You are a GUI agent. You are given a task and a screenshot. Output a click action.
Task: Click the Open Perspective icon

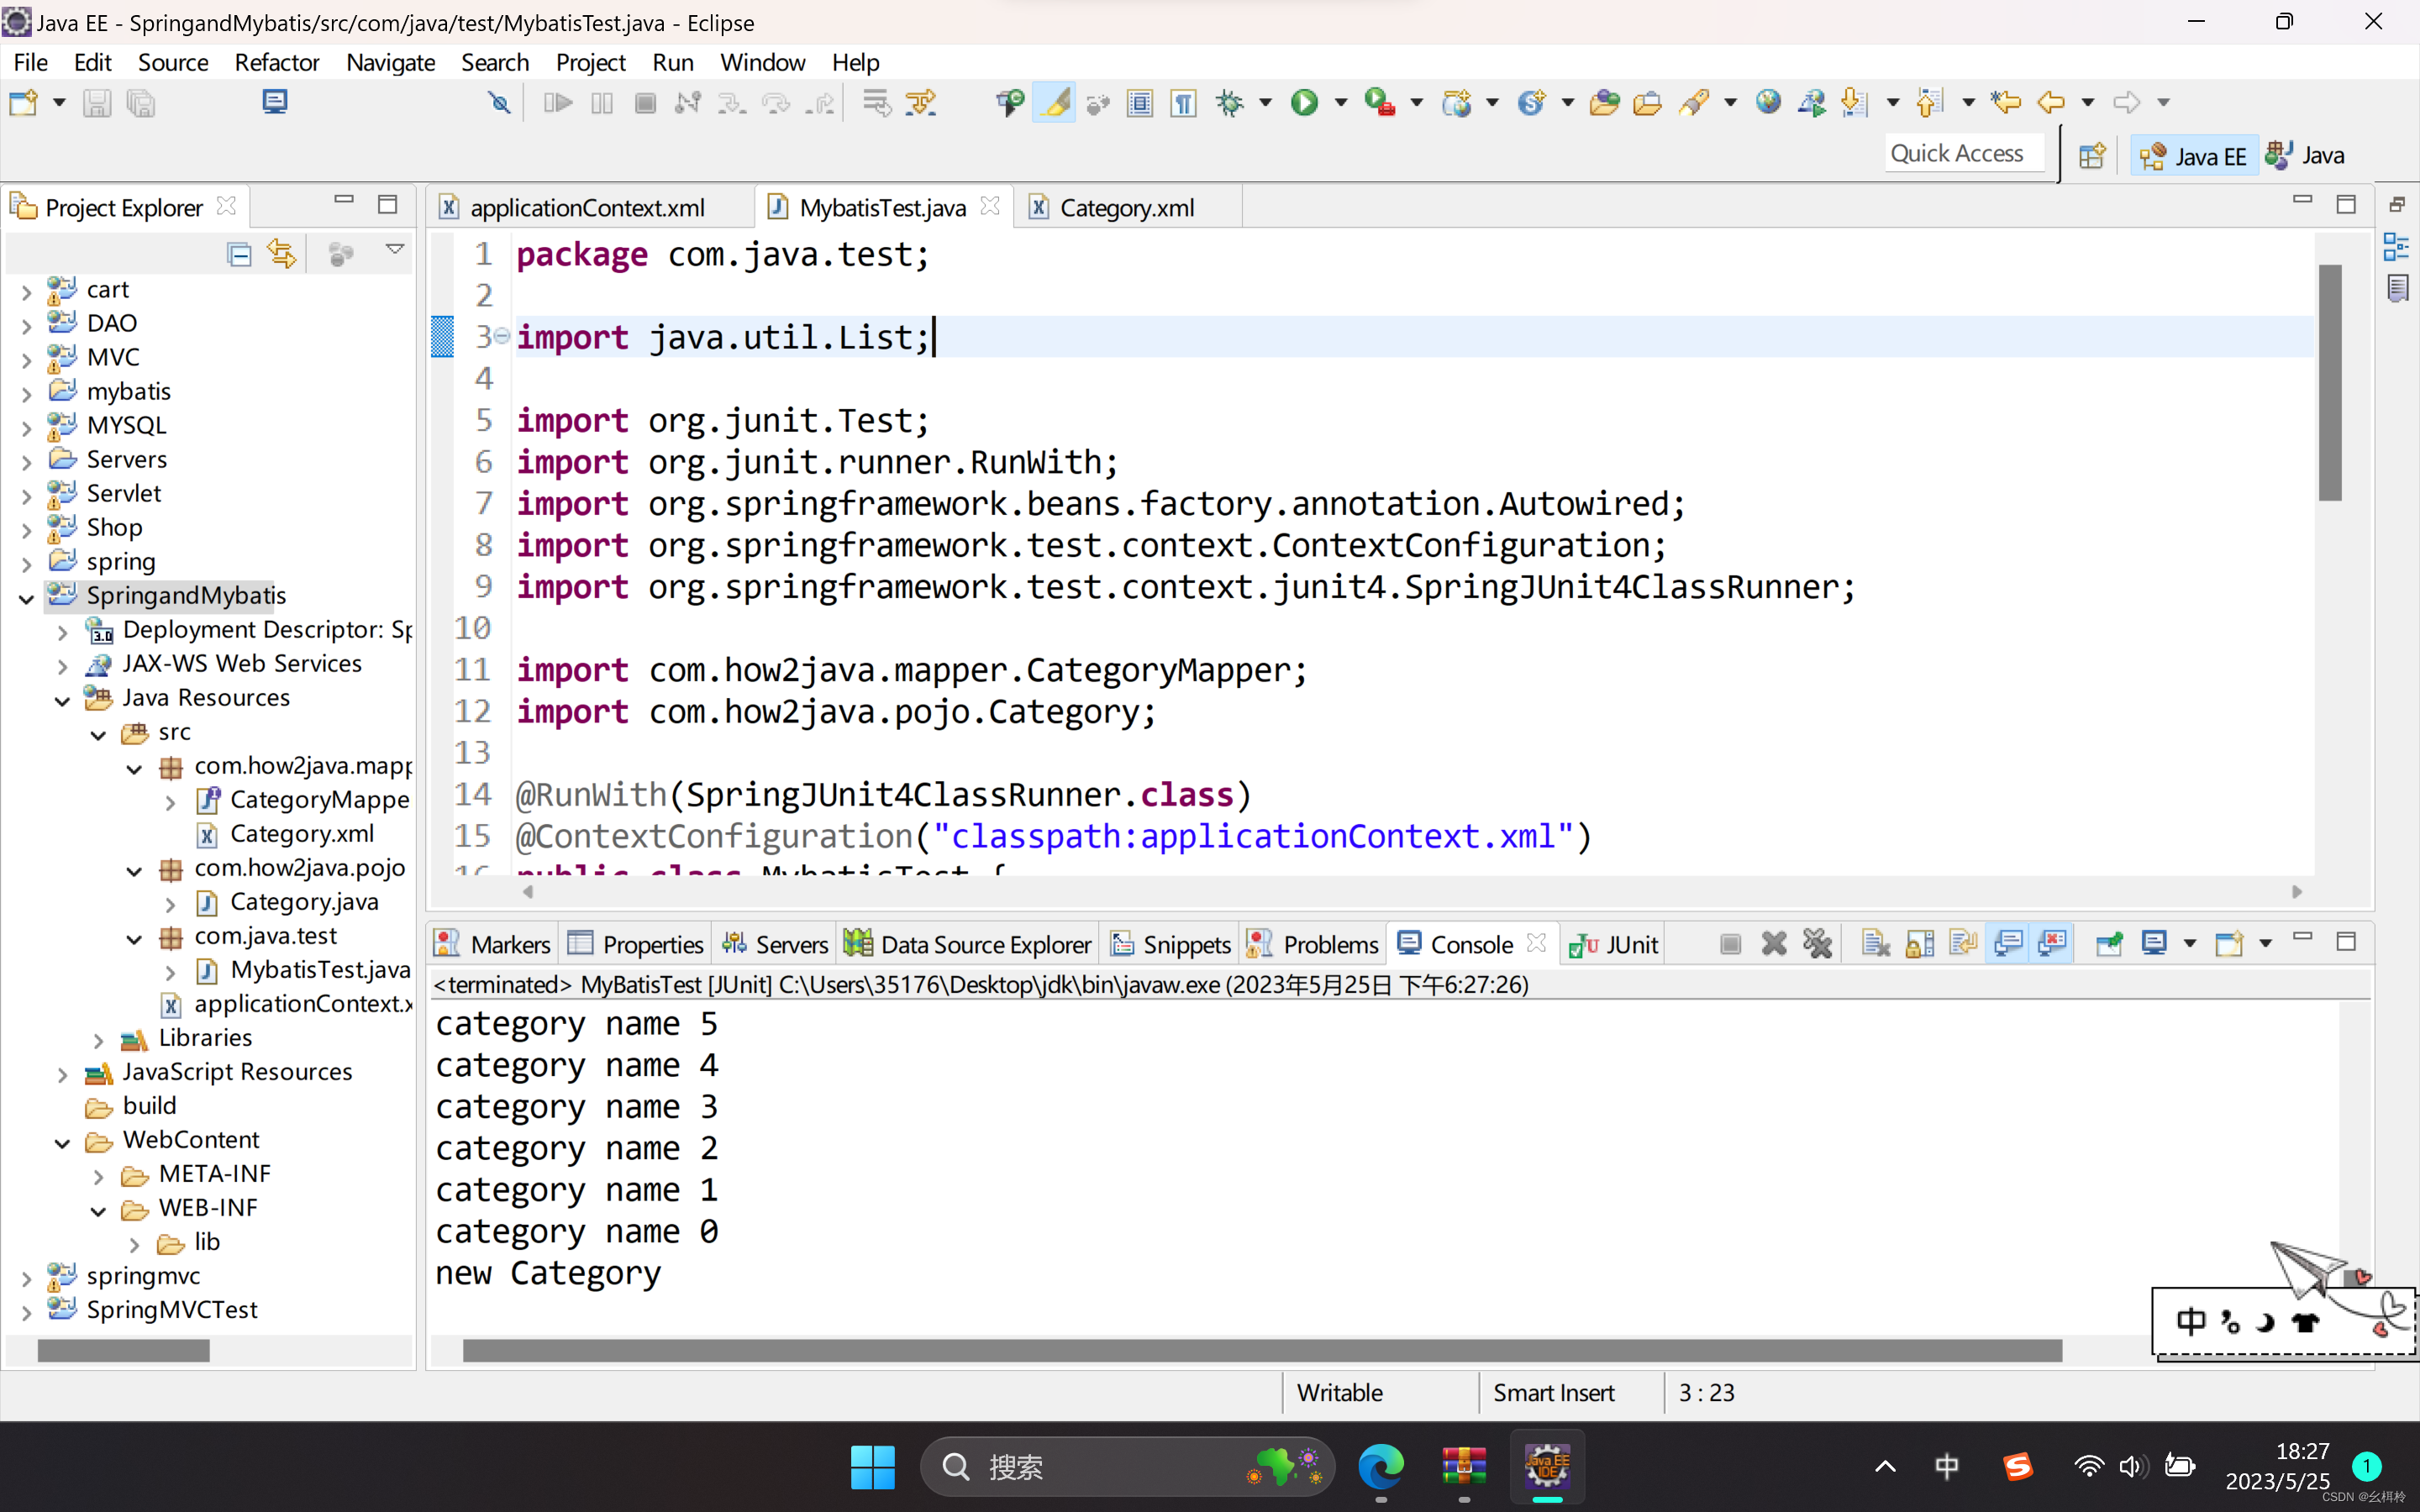point(2092,156)
